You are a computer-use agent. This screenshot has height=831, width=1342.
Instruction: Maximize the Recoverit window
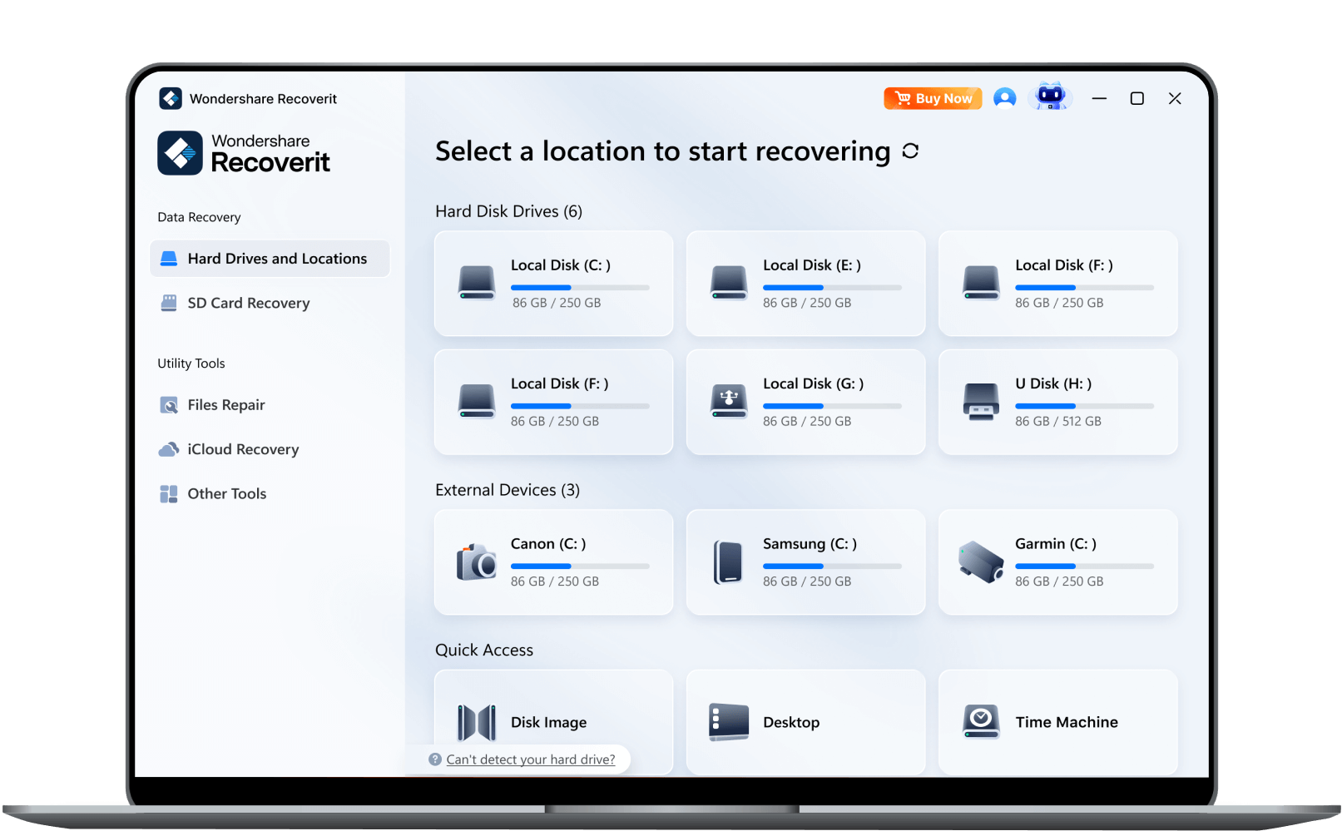[1137, 98]
